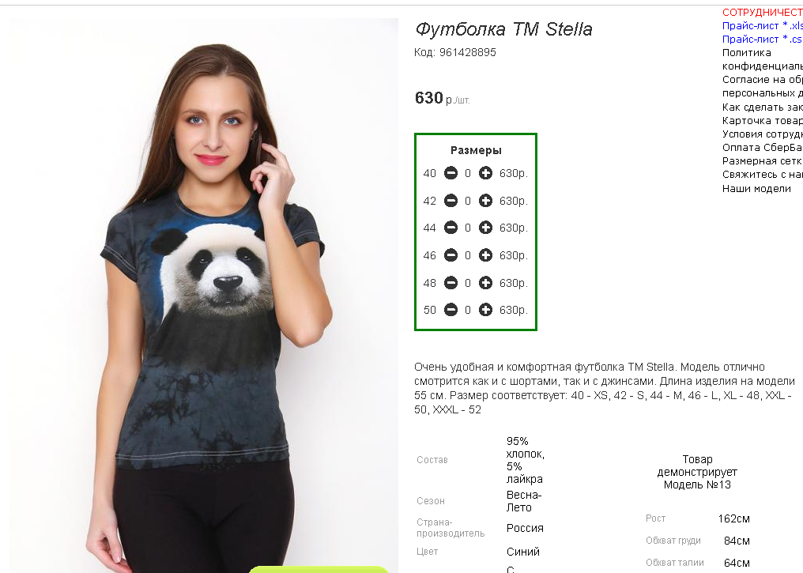
Task: Click the panda t-shirt product photo
Action: point(204,296)
